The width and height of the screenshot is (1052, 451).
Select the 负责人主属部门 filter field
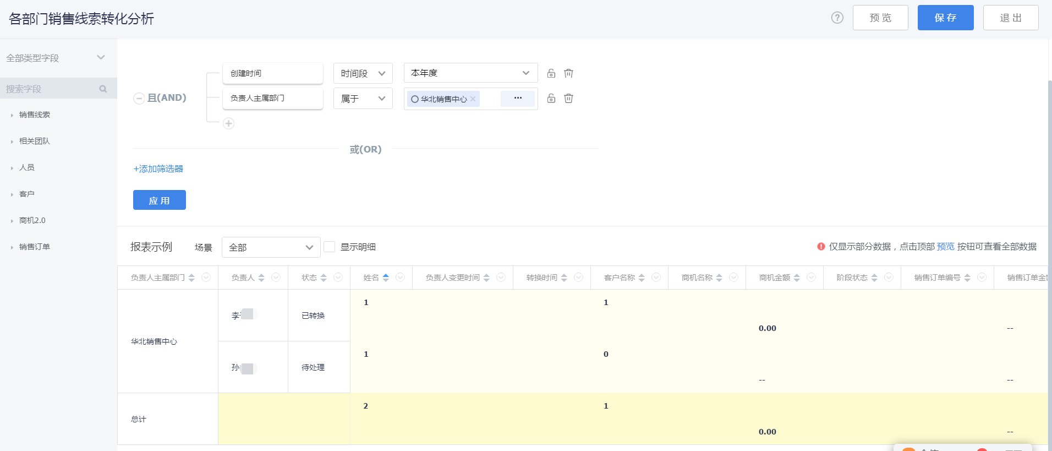pos(273,98)
